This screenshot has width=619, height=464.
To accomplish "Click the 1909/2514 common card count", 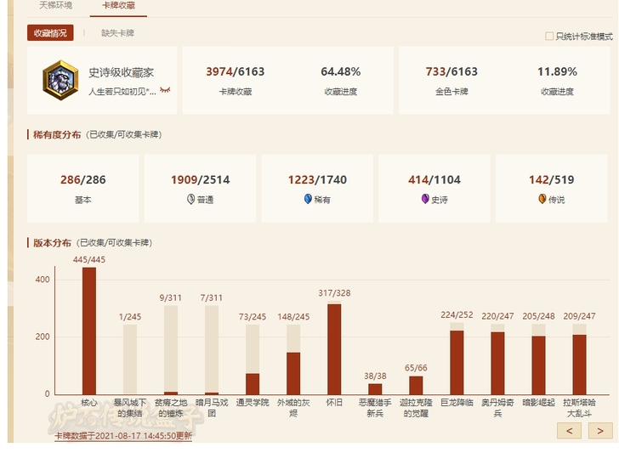I will 200,180.
